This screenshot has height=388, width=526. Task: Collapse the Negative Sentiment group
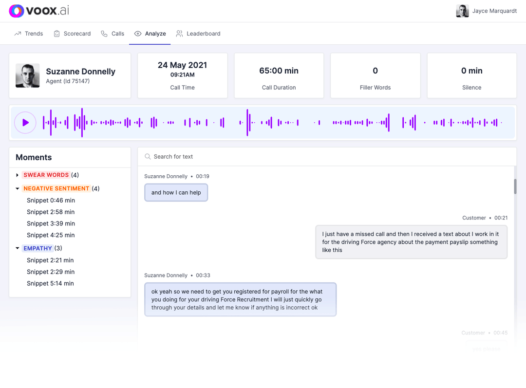[18, 188]
